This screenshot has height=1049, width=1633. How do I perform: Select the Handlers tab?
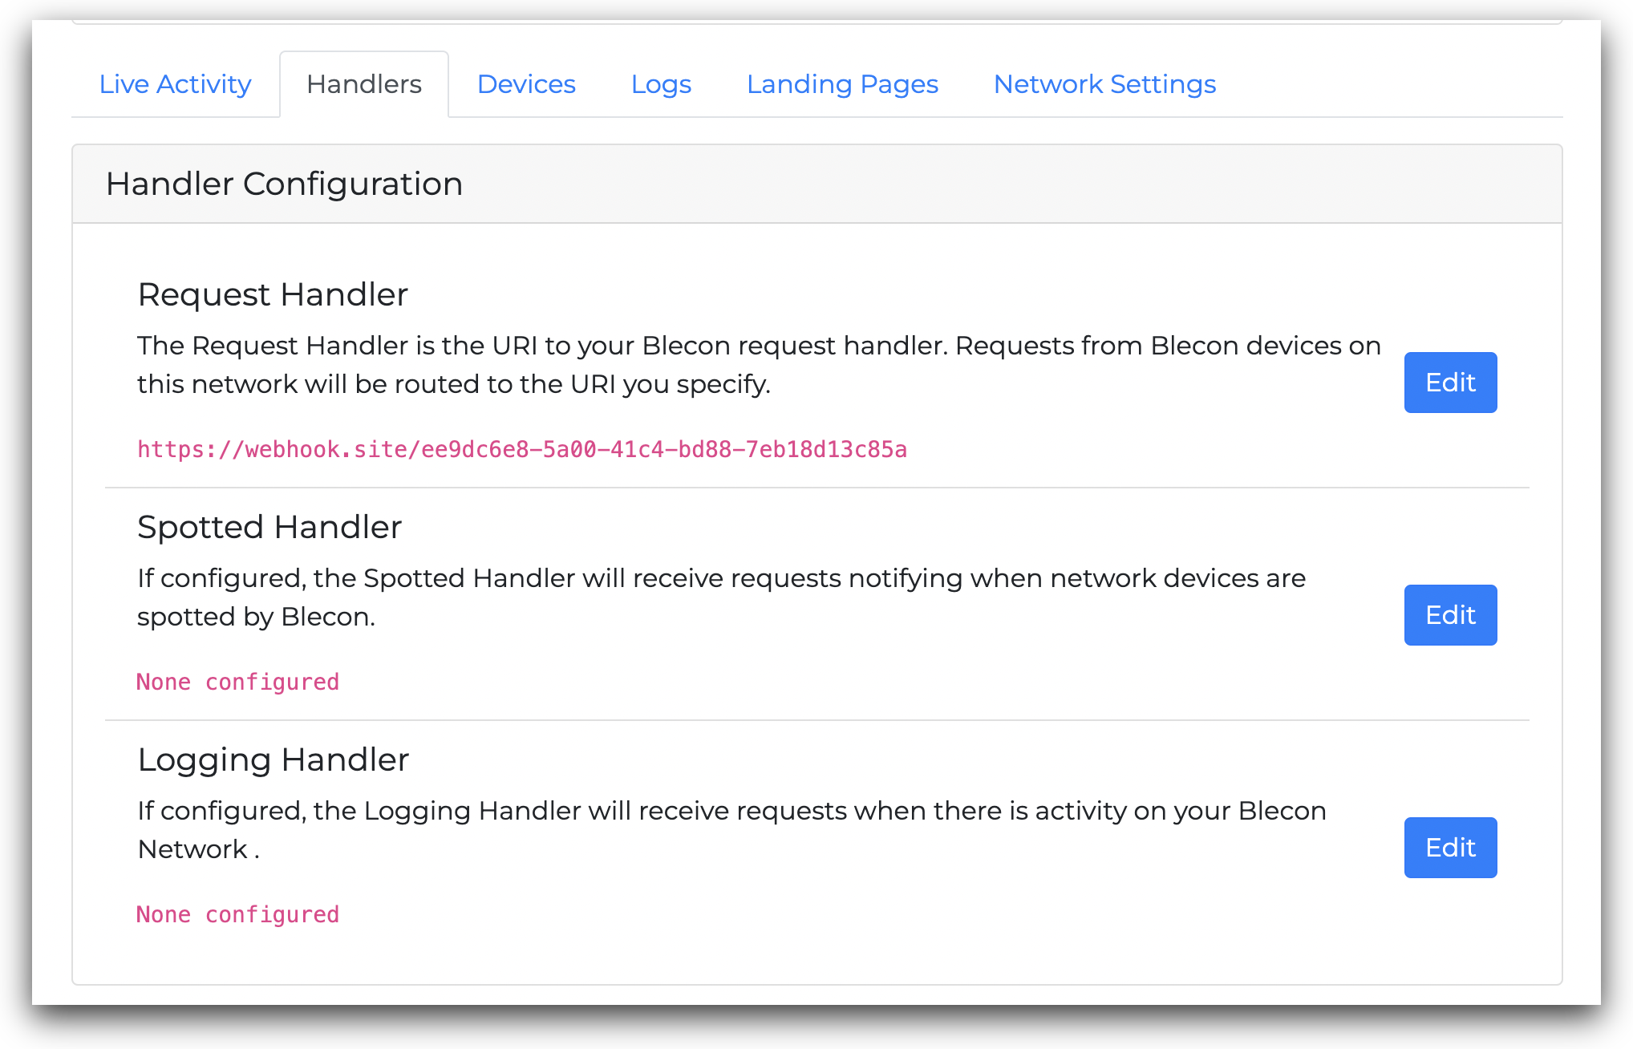click(363, 84)
